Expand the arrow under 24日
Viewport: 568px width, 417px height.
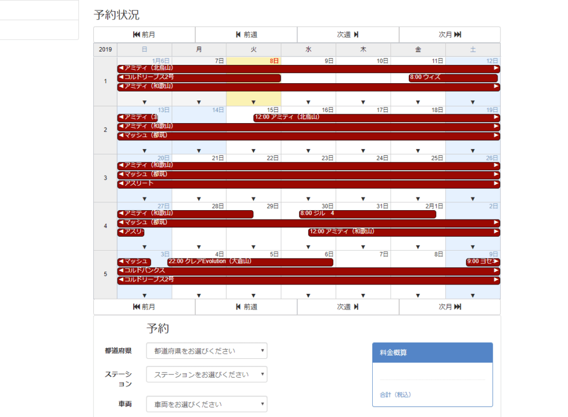[363, 199]
